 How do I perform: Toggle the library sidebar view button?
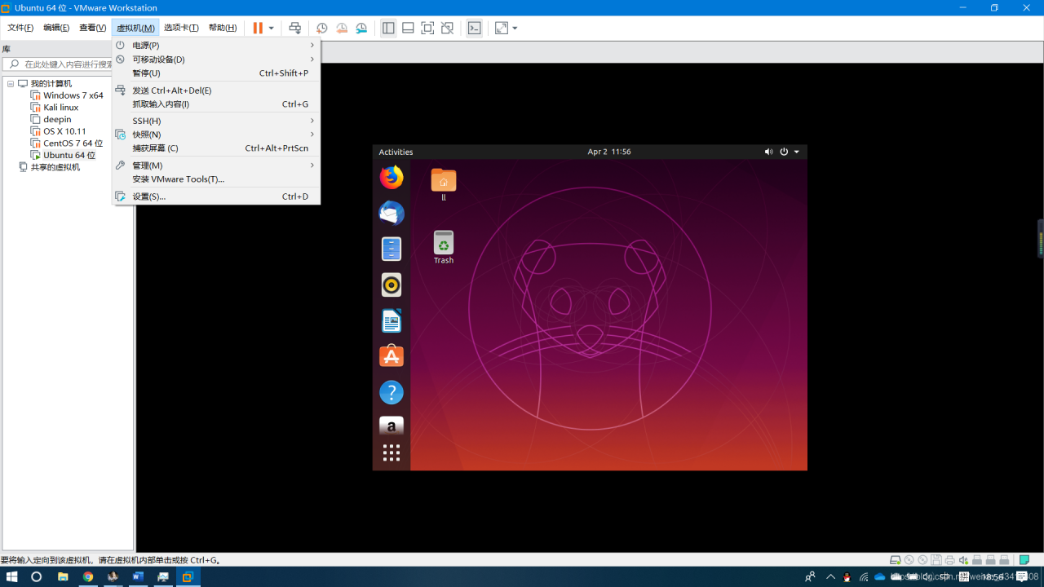[x=388, y=28]
